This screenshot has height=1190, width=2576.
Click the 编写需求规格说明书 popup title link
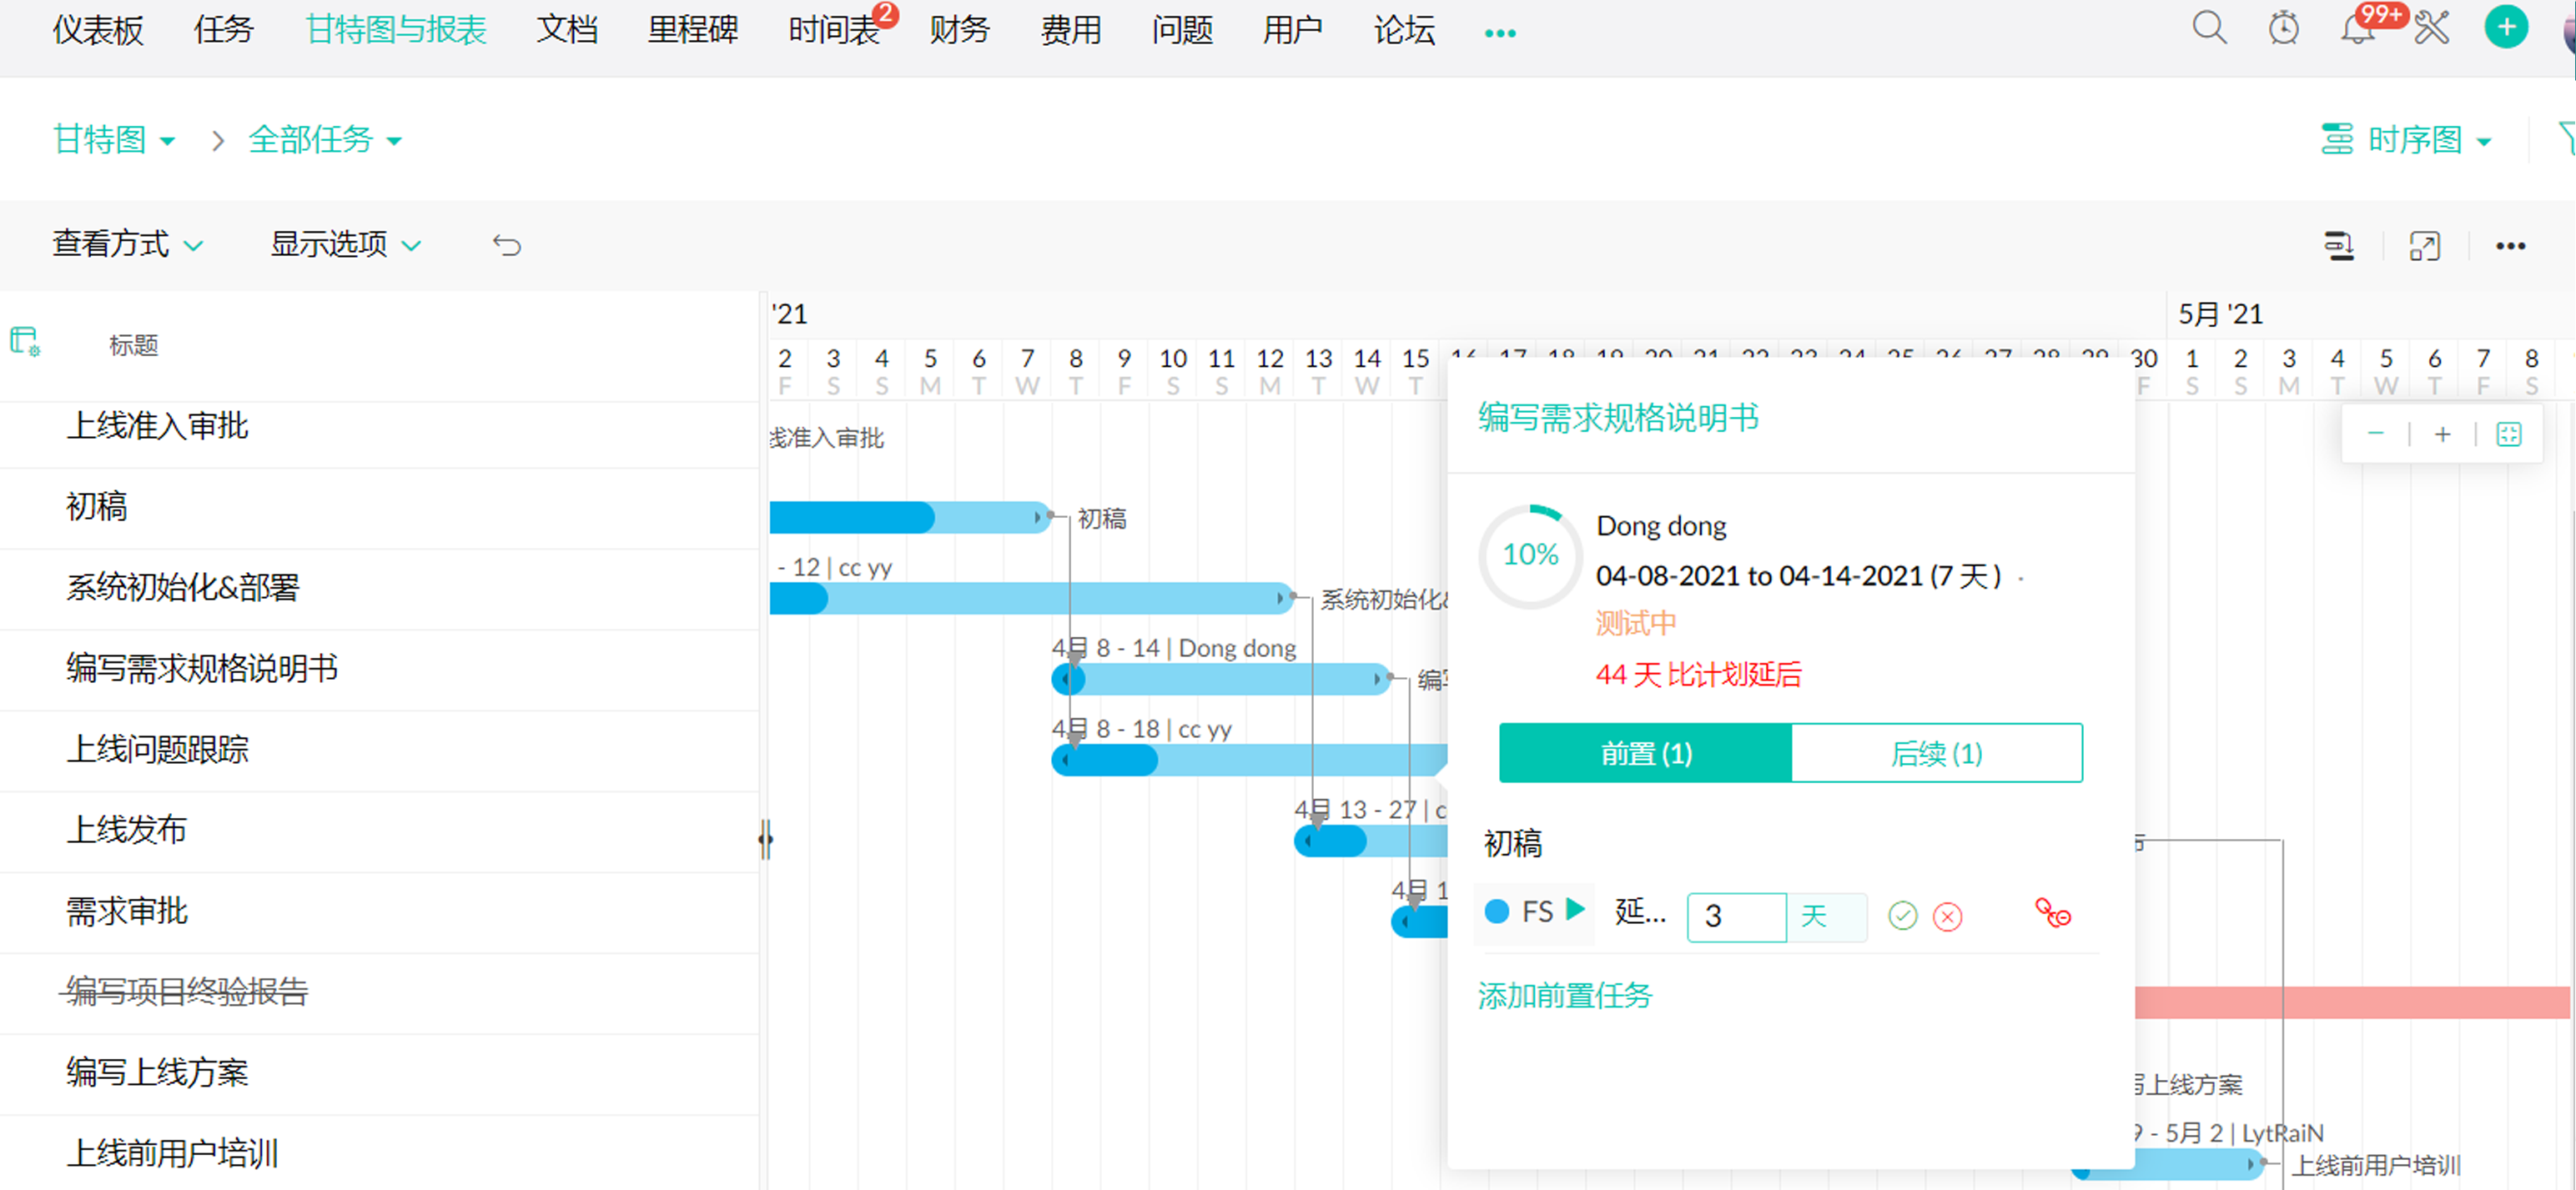tap(1618, 418)
